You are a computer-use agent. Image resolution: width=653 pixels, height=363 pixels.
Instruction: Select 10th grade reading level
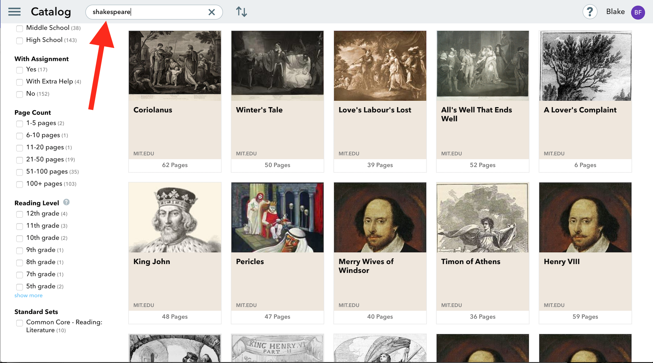coord(20,238)
